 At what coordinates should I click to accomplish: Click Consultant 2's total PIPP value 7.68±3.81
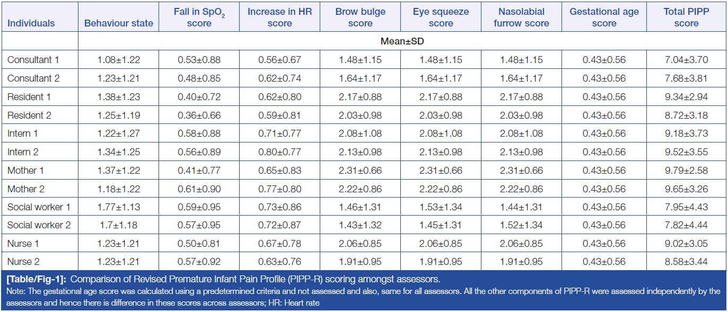tap(686, 78)
